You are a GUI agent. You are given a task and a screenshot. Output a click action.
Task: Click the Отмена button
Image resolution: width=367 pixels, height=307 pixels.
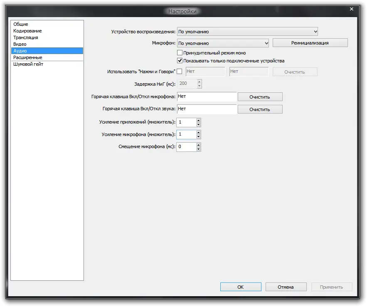pos(286,287)
